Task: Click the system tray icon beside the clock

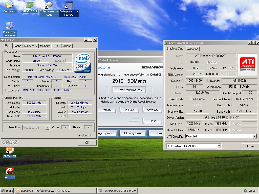Action: coord(245,191)
